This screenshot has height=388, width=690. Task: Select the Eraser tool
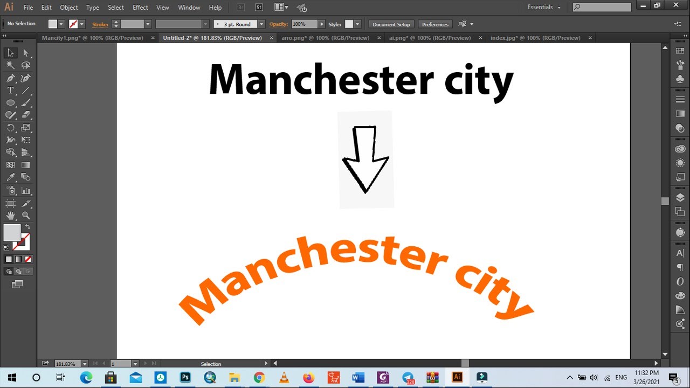[x=26, y=115]
